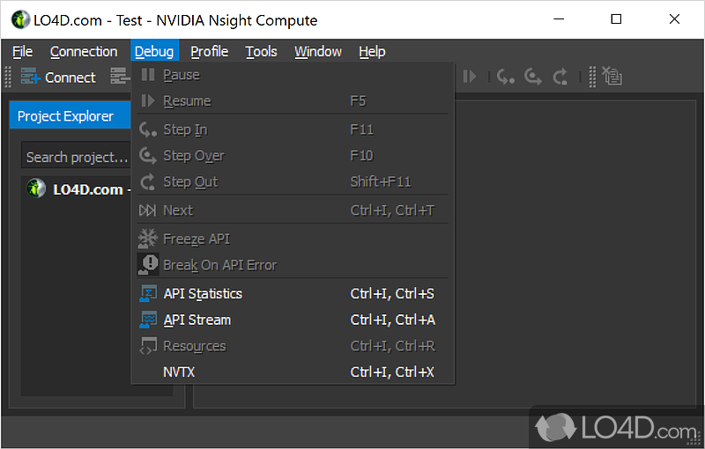705x449 pixels.
Task: Click the Search project input field
Action: (77, 158)
